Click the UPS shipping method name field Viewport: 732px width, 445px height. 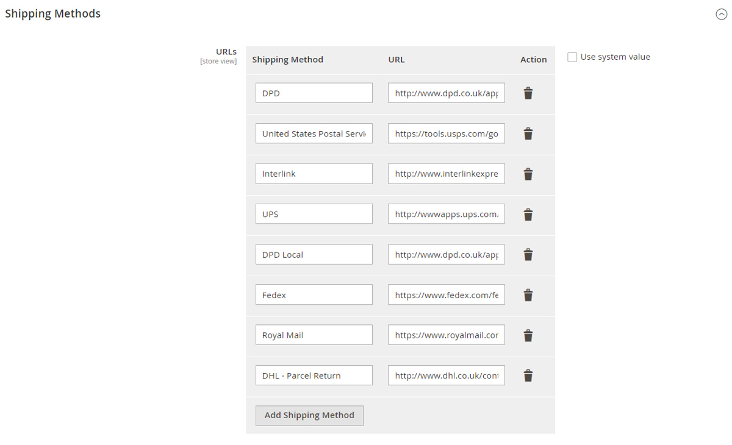(314, 214)
